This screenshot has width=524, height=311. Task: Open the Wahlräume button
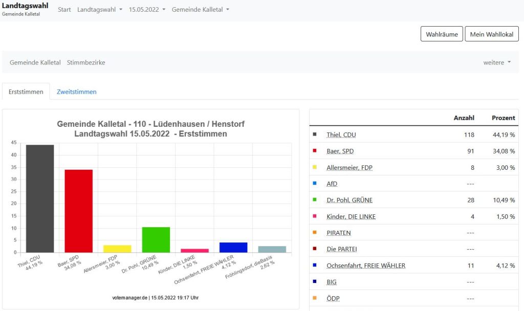442,34
